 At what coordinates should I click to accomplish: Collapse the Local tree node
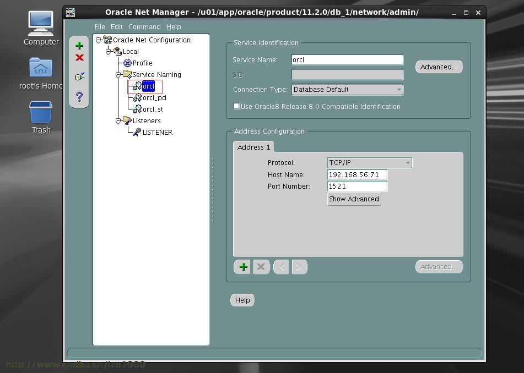coord(109,52)
